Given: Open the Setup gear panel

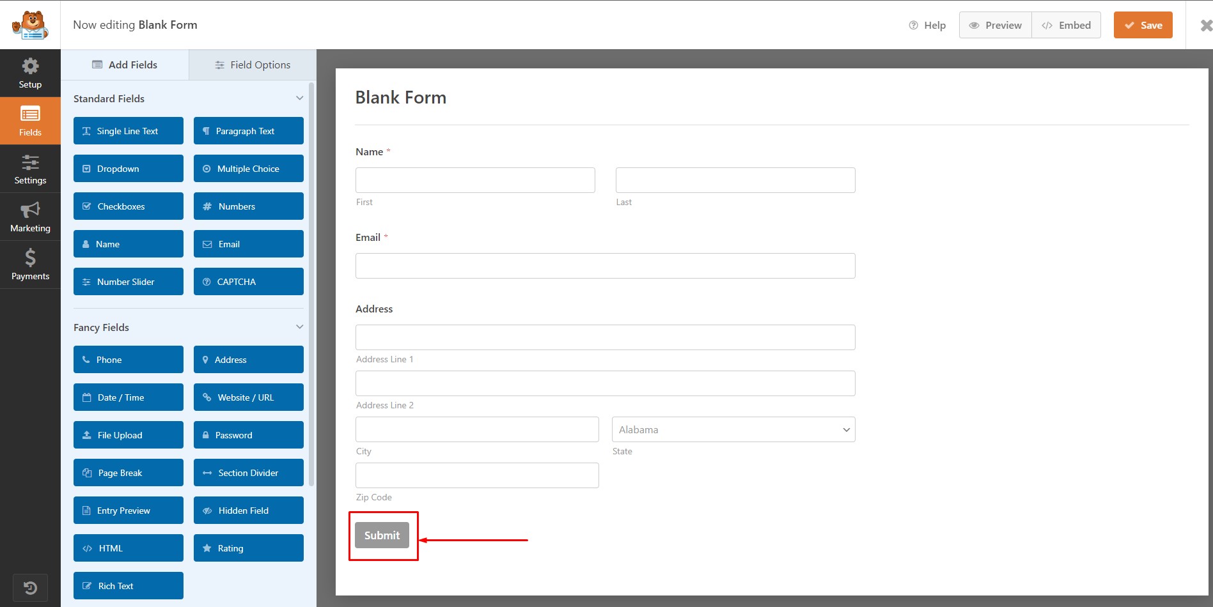Looking at the screenshot, I should 30,73.
